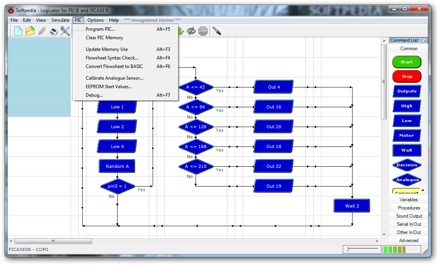Open the Common command group header
Viewport: 439px width, 265px height.
tap(409, 49)
